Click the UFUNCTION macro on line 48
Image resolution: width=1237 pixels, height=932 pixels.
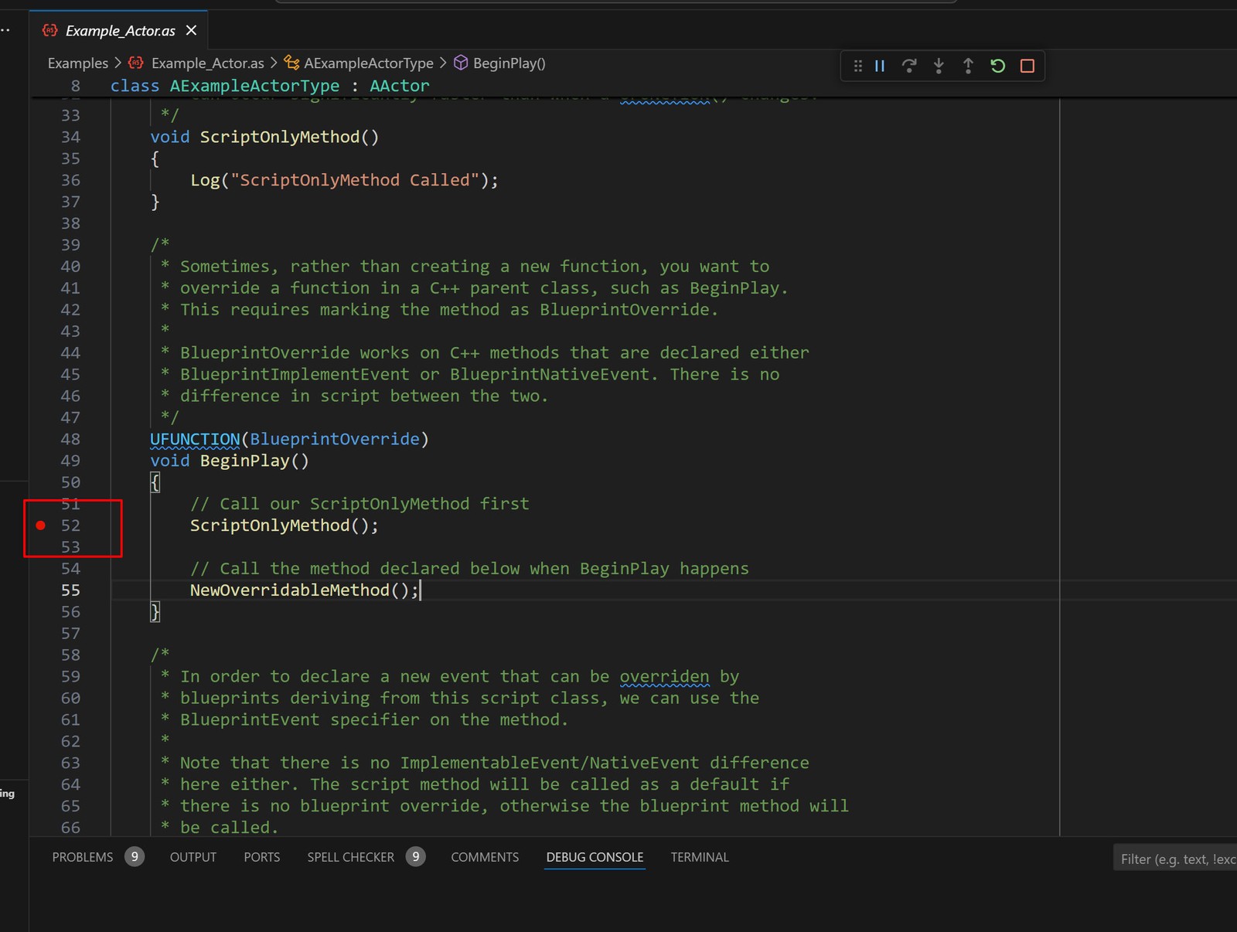pyautogui.click(x=195, y=439)
